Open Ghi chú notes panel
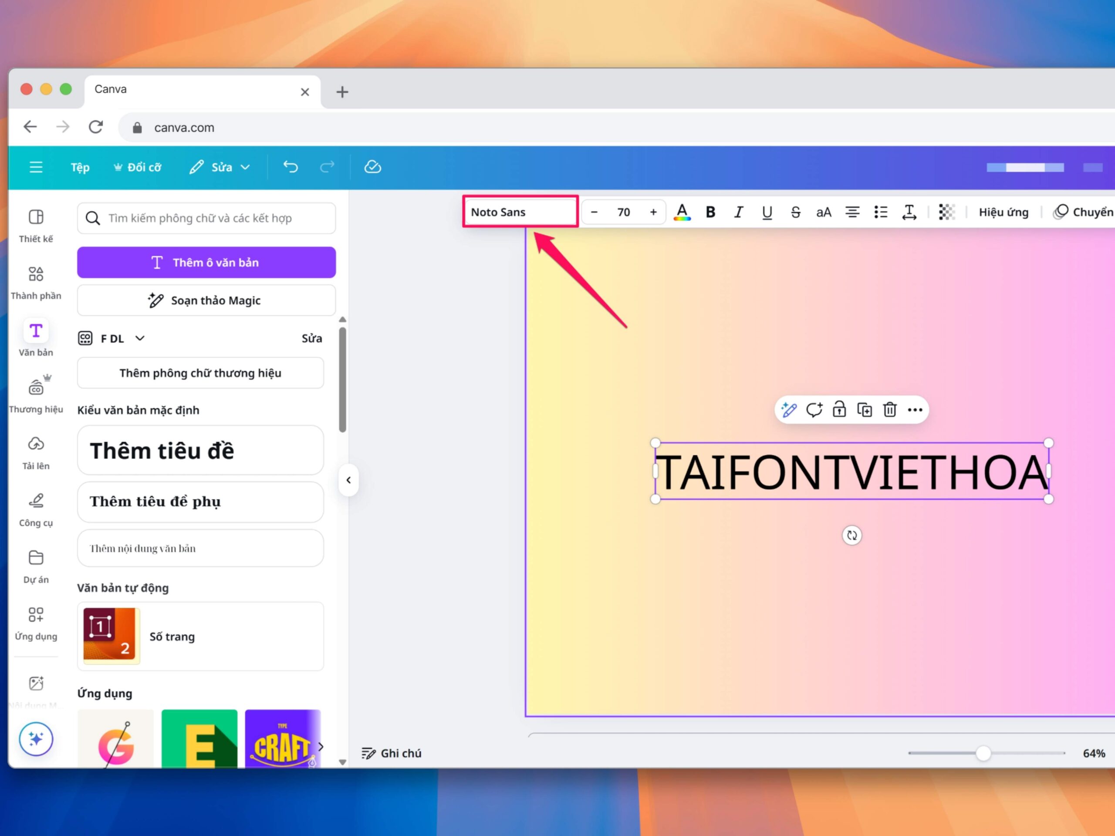This screenshot has width=1115, height=836. 392,753
